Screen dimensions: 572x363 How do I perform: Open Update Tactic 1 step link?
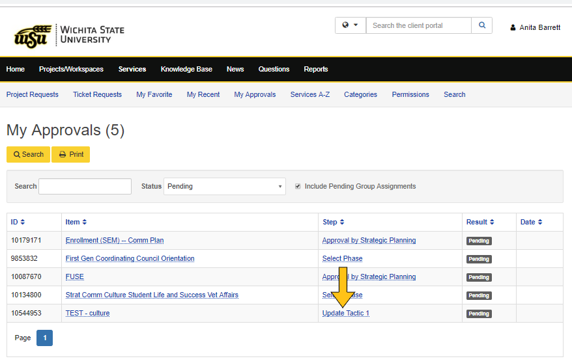coord(346,313)
